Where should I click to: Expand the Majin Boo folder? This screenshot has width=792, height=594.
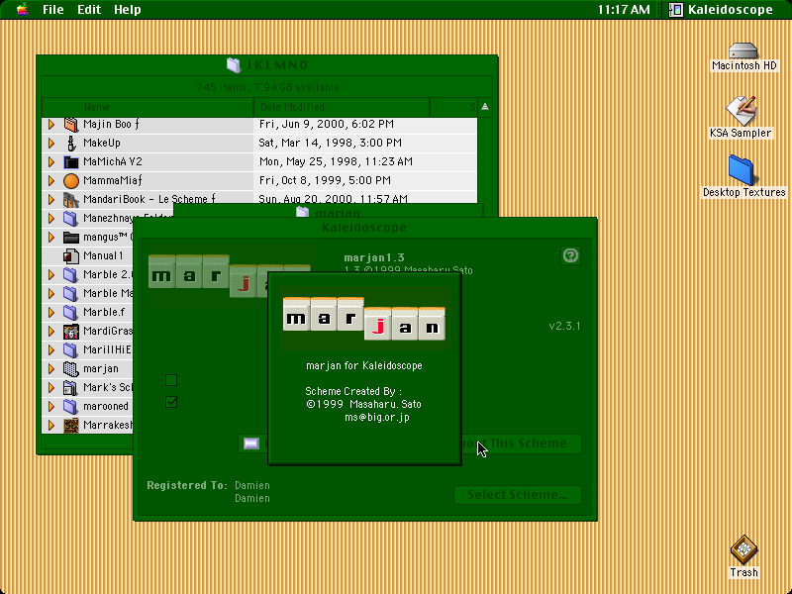pos(51,125)
